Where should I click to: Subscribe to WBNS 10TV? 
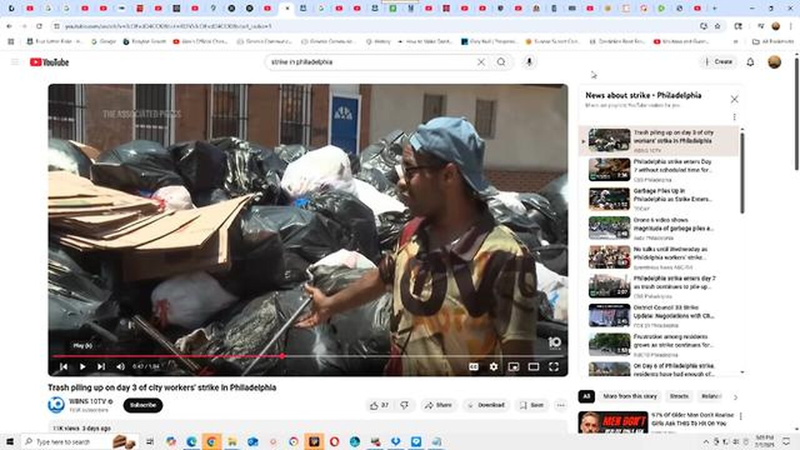coord(143,405)
